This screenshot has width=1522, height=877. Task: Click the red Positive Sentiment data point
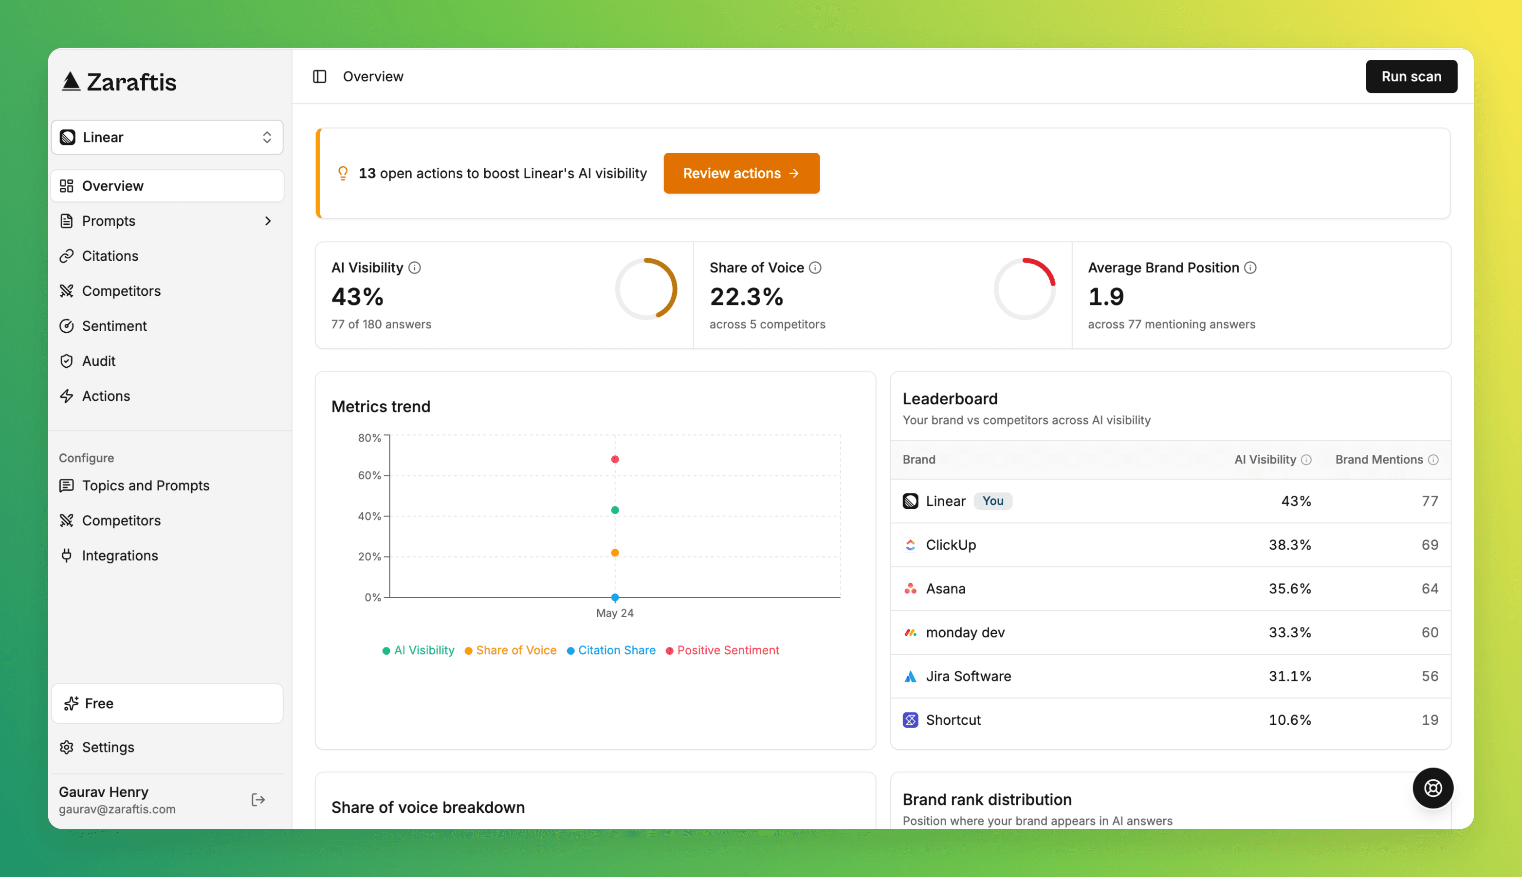615,460
